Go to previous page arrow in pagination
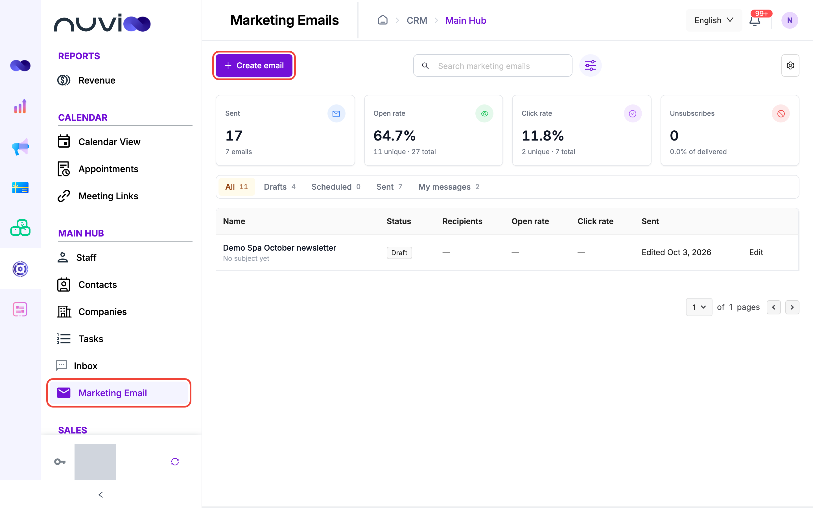 [x=774, y=307]
